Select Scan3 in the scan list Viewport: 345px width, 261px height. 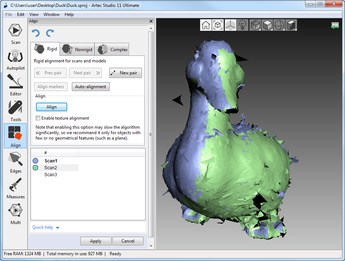click(x=50, y=175)
